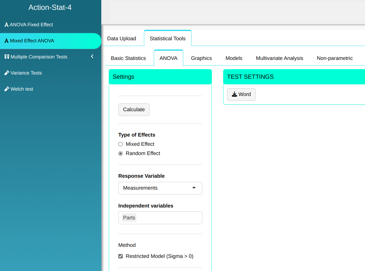Click the eraser icon beside Welch test
This screenshot has height=271, width=365.
pos(7,89)
